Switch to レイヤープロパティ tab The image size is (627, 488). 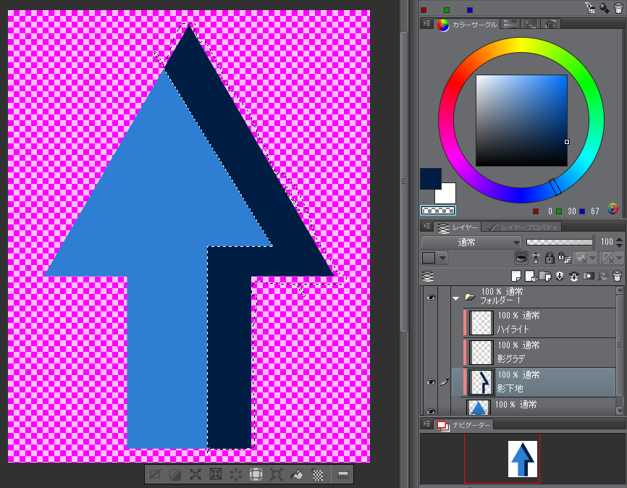(521, 227)
